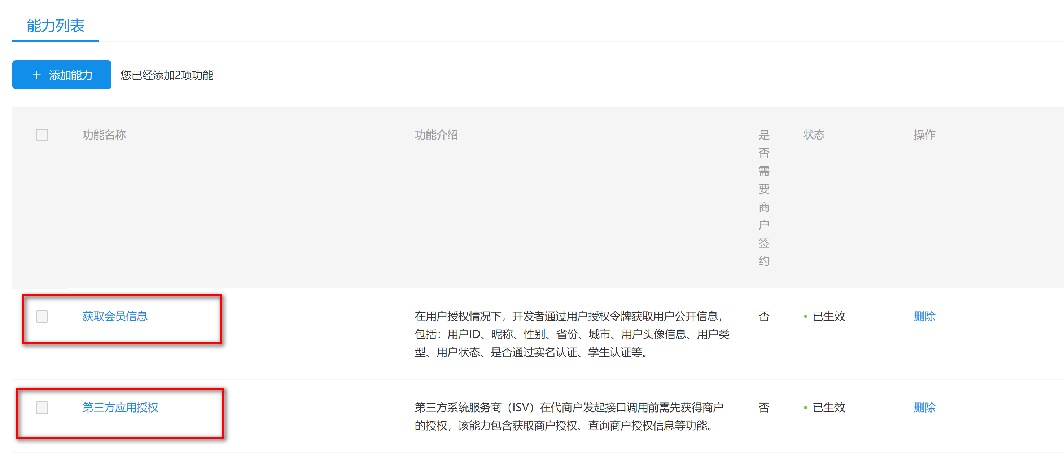Open the 第三方应用授权 capability link
The image size is (1064, 471).
pos(120,408)
